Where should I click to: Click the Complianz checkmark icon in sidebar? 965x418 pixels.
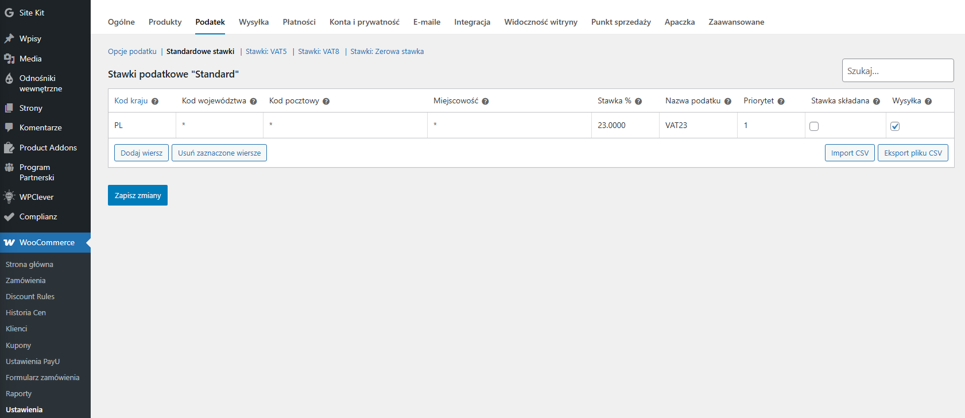pos(9,216)
